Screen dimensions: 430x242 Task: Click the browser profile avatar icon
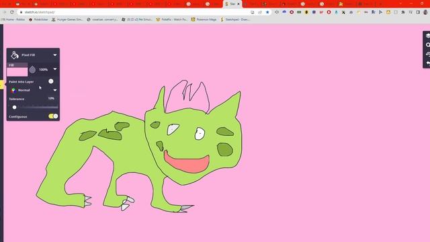(x=425, y=12)
